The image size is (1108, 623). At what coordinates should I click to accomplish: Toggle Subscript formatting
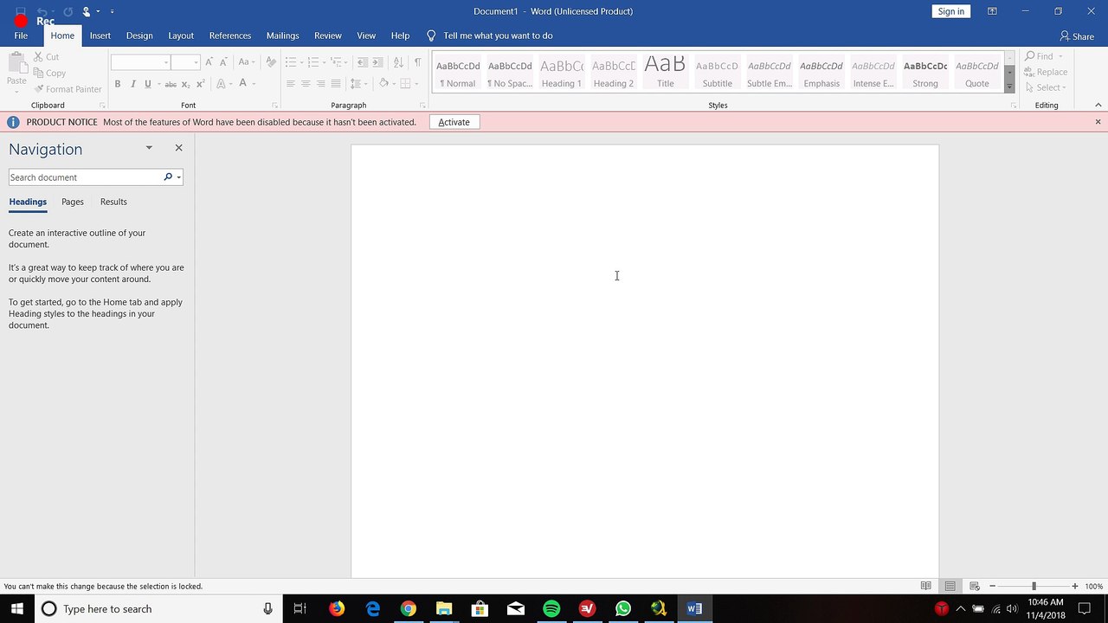coord(186,84)
